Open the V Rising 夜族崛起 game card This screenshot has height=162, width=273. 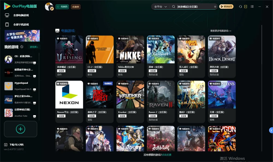(69, 57)
